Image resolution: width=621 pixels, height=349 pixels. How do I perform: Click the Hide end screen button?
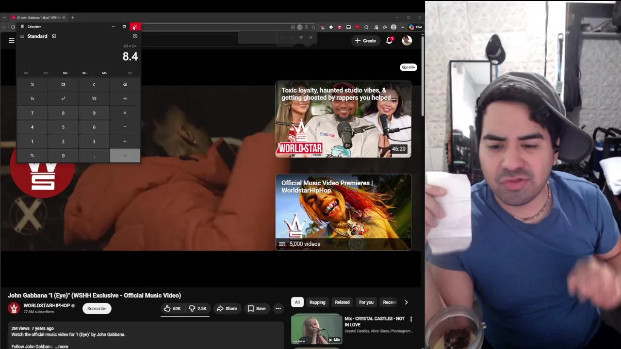pyautogui.click(x=409, y=67)
